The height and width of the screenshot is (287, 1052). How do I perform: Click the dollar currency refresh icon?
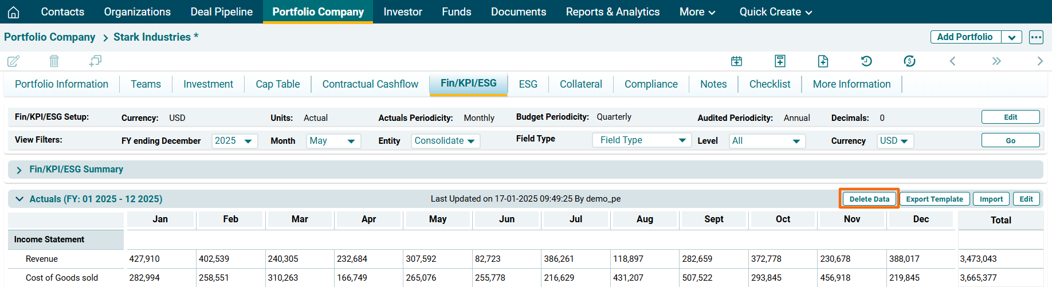(x=909, y=61)
